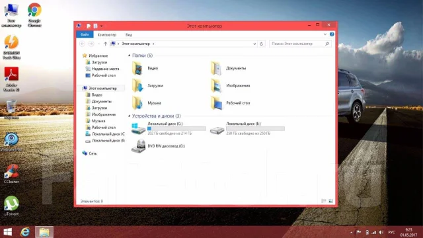Select the DVD RW дисковод (G:) drive
Viewport: 423px width, 238px height.
pyautogui.click(x=159, y=146)
